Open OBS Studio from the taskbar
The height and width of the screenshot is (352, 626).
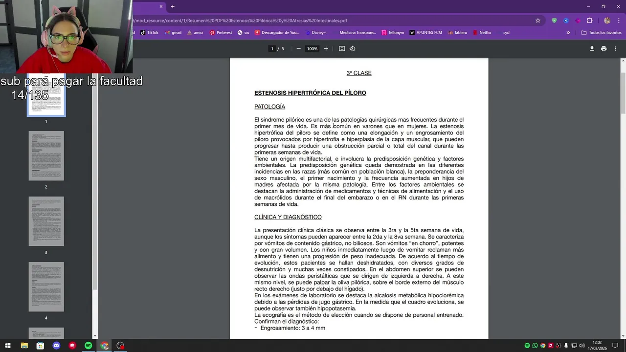click(x=120, y=346)
